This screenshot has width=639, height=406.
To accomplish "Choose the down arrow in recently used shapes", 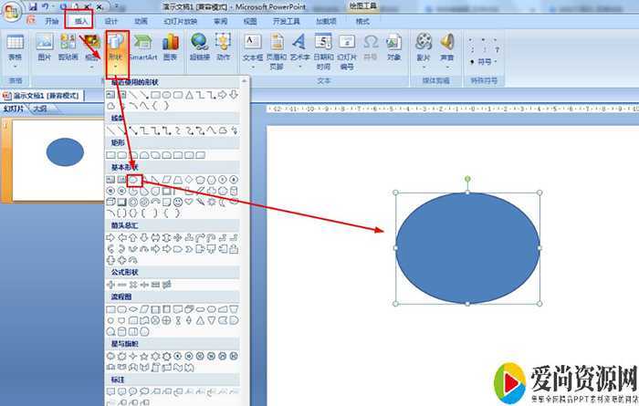I will tap(234, 95).
